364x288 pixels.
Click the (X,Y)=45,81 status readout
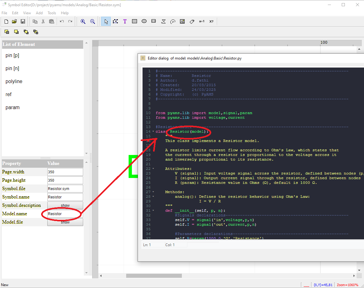click(323, 285)
